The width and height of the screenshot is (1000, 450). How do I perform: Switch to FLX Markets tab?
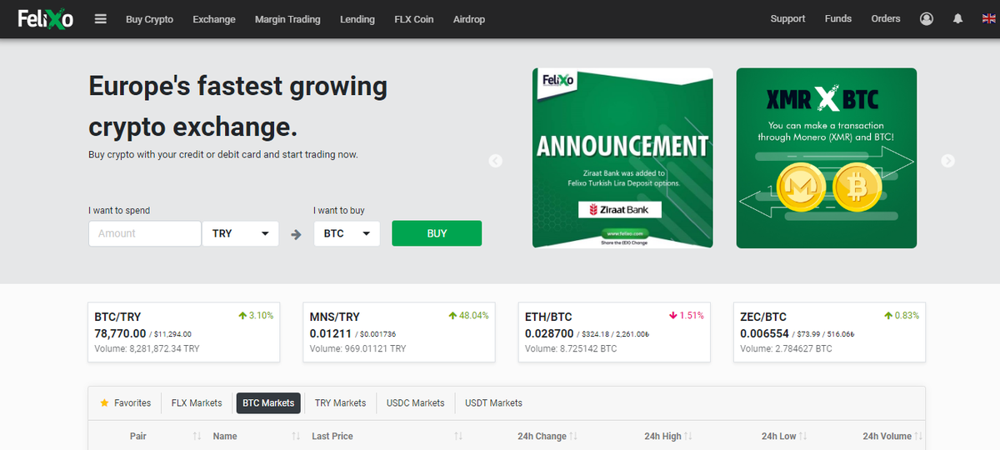(197, 402)
